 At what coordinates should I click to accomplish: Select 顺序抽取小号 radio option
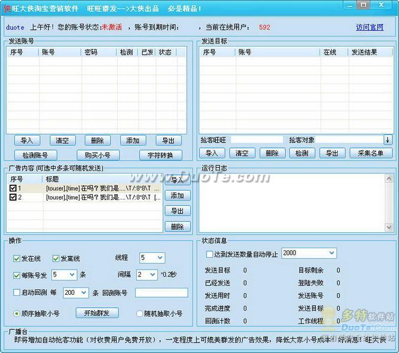(17, 314)
